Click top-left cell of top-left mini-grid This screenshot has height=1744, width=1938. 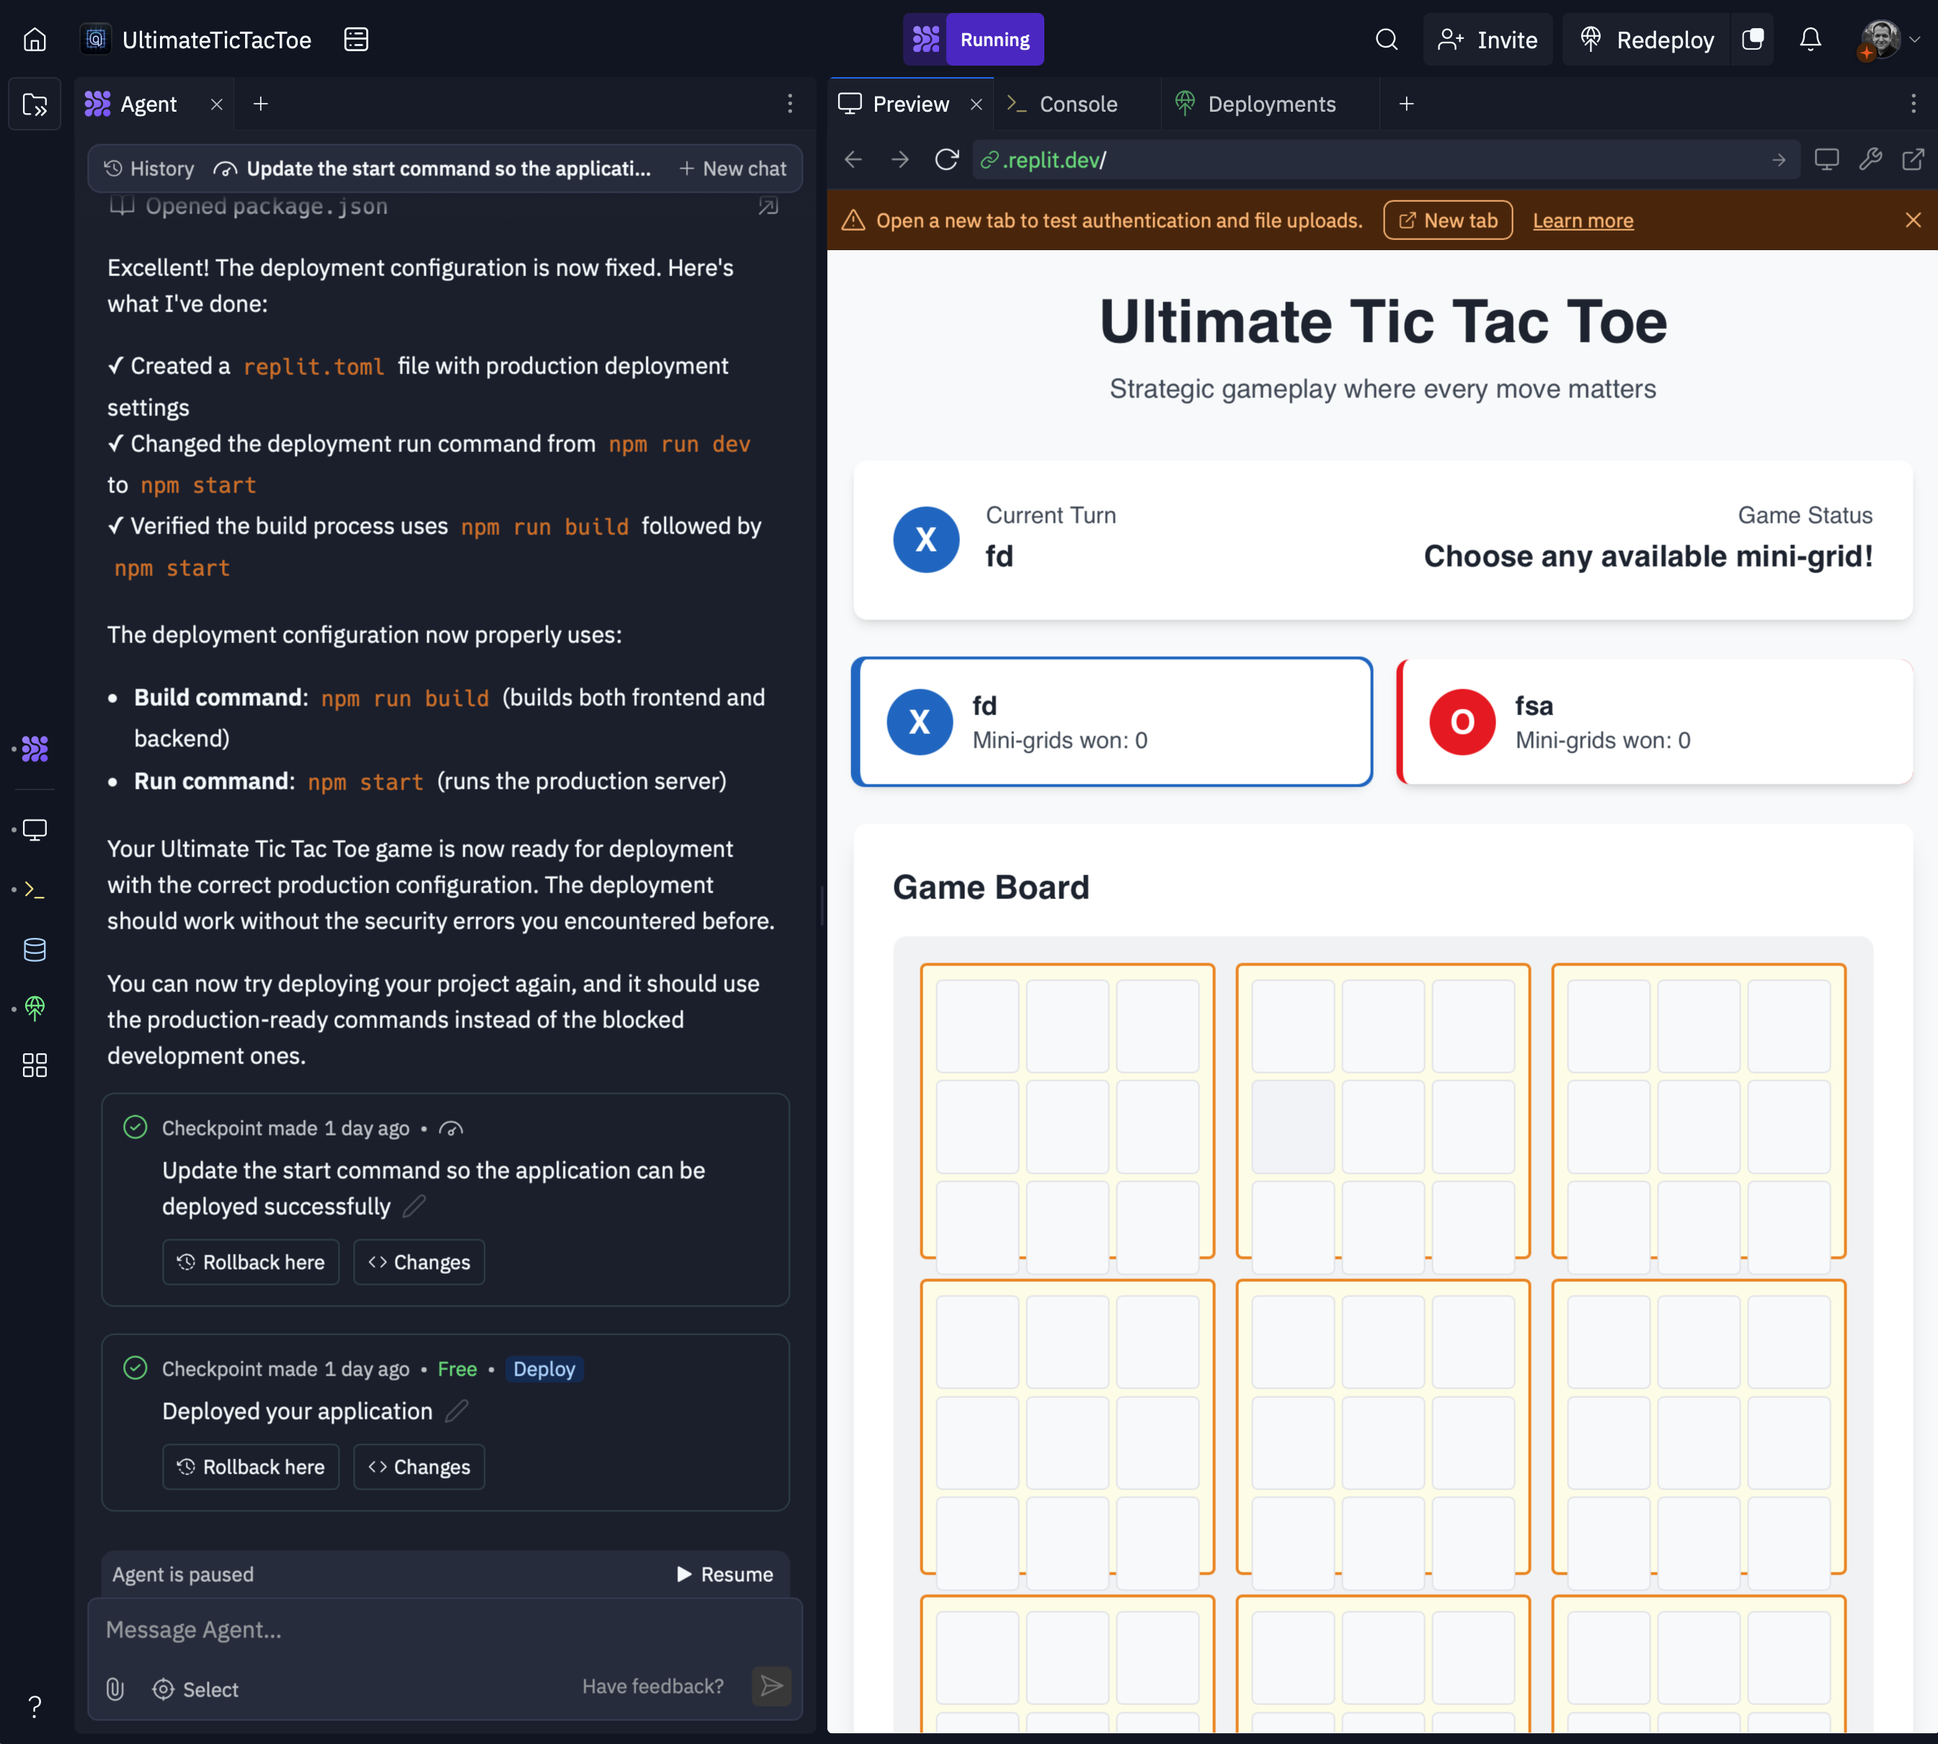977,1025
